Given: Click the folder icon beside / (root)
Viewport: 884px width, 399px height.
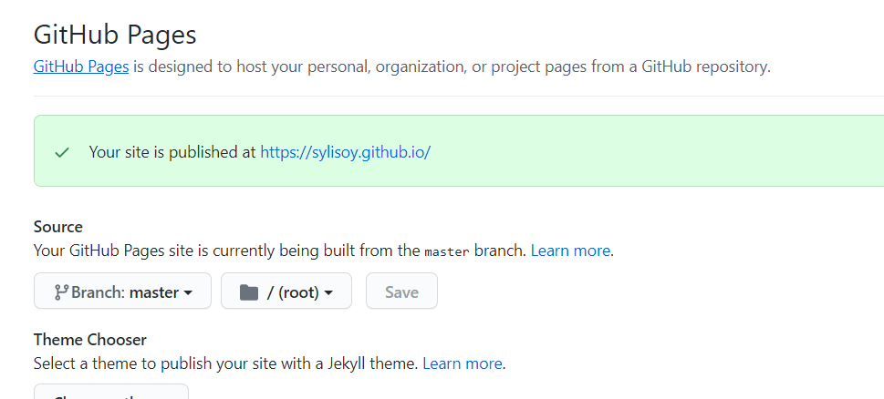Looking at the screenshot, I should pyautogui.click(x=248, y=292).
